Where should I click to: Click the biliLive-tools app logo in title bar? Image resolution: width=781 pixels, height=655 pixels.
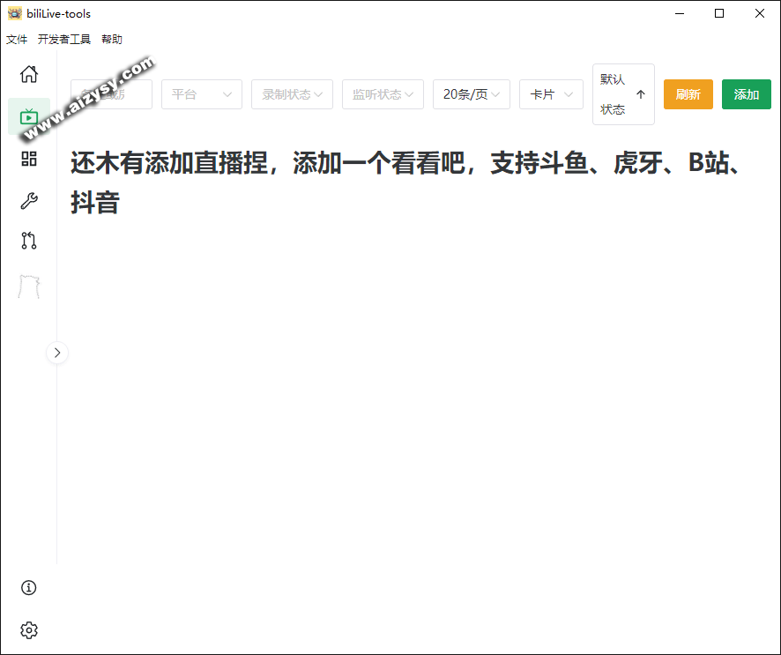point(14,13)
